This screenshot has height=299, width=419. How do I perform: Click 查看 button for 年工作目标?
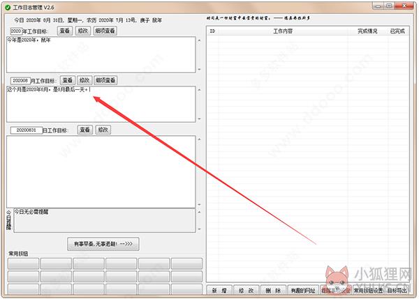tap(65, 31)
